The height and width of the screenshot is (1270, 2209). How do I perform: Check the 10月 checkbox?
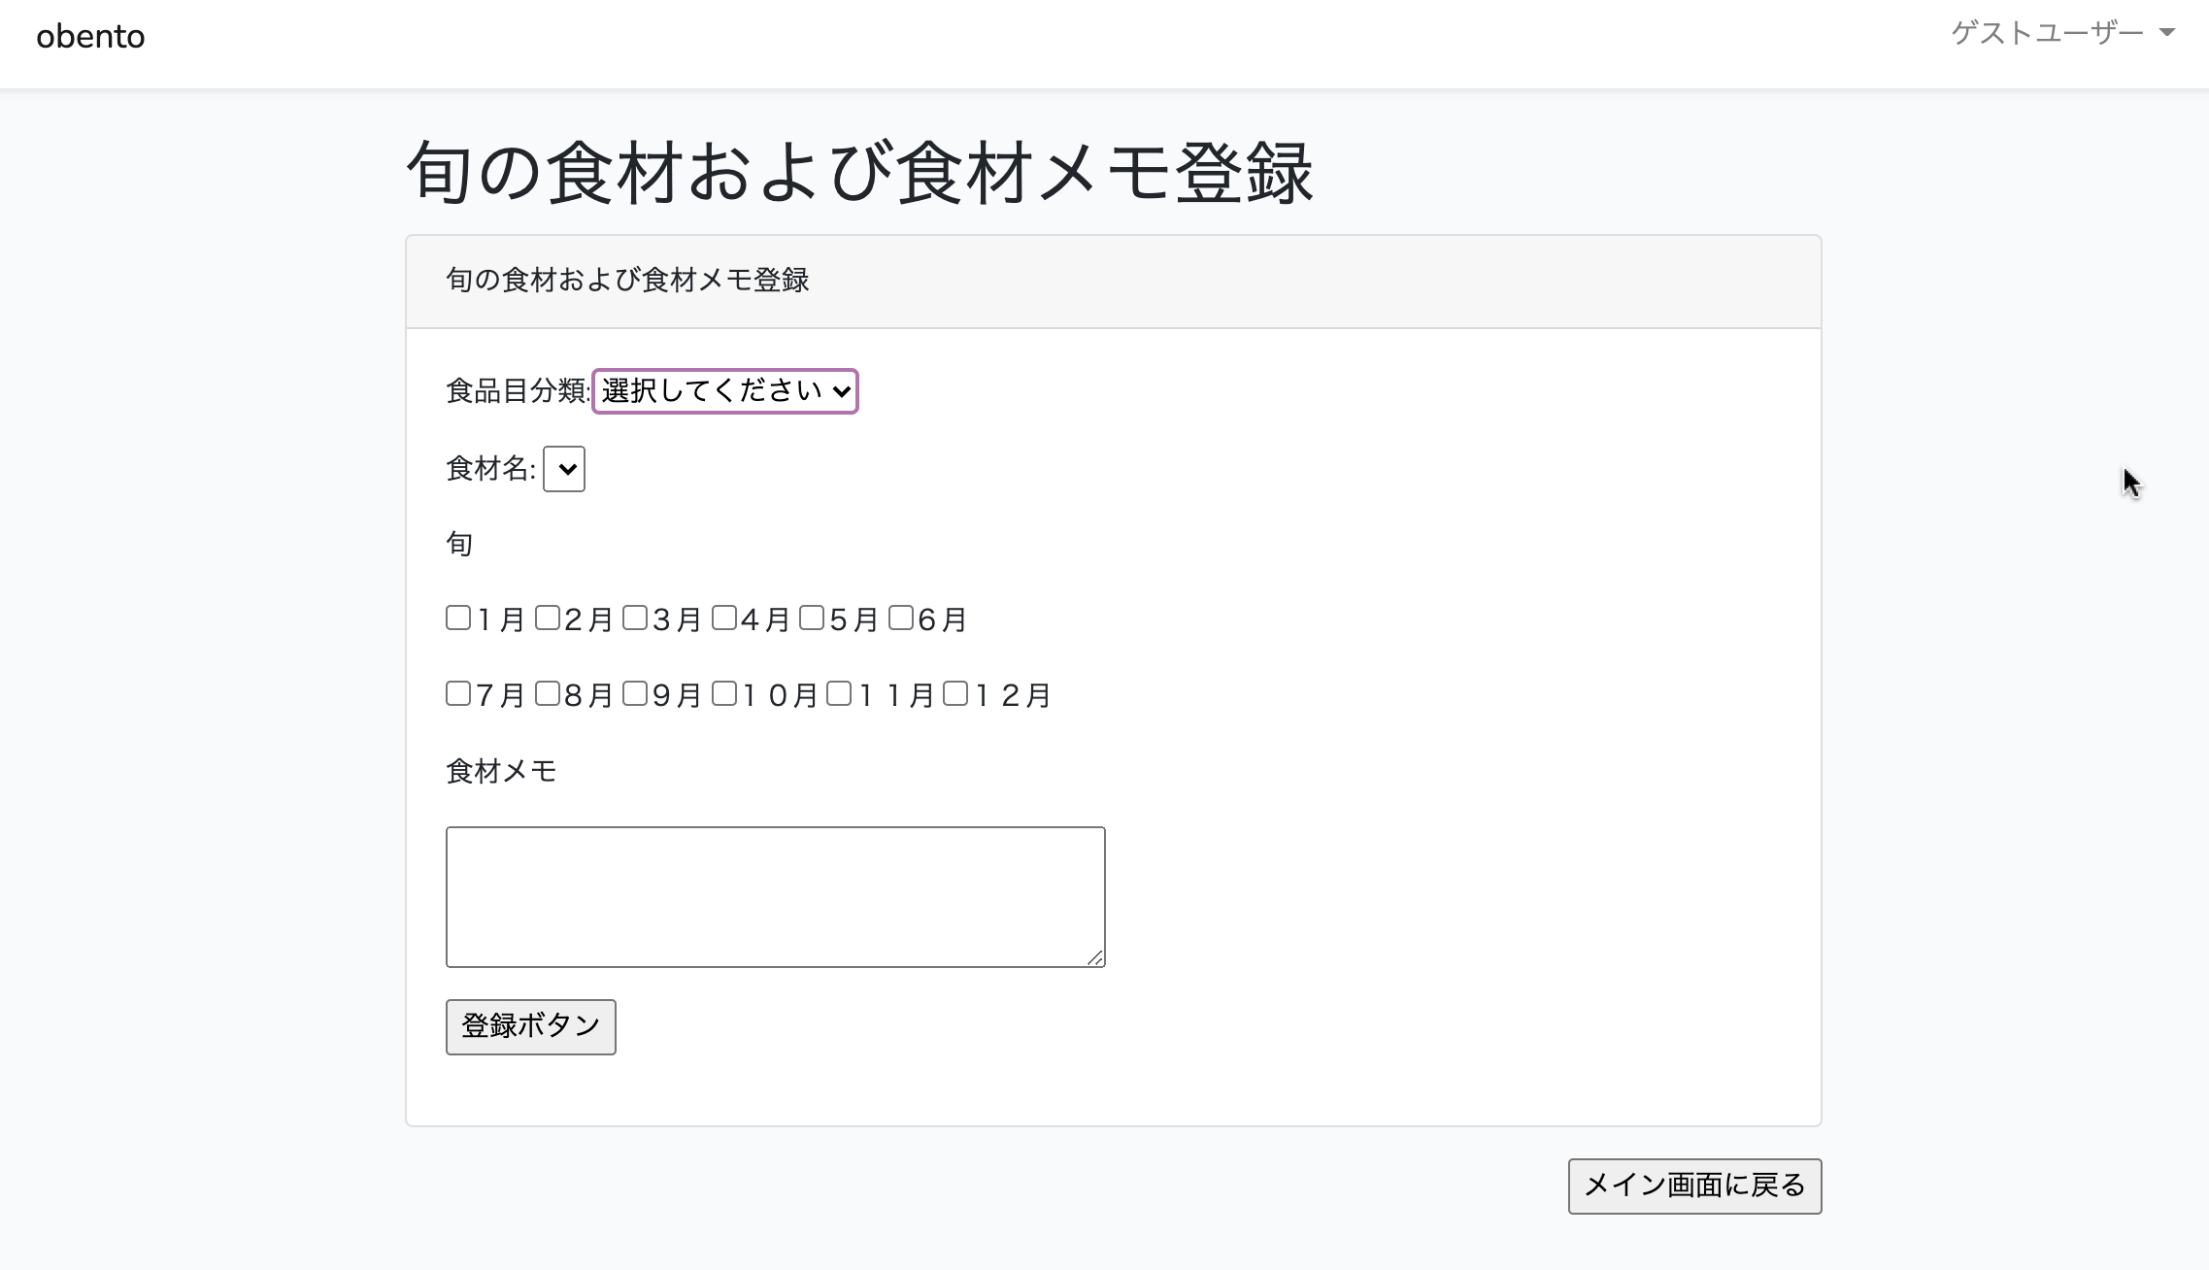724,693
